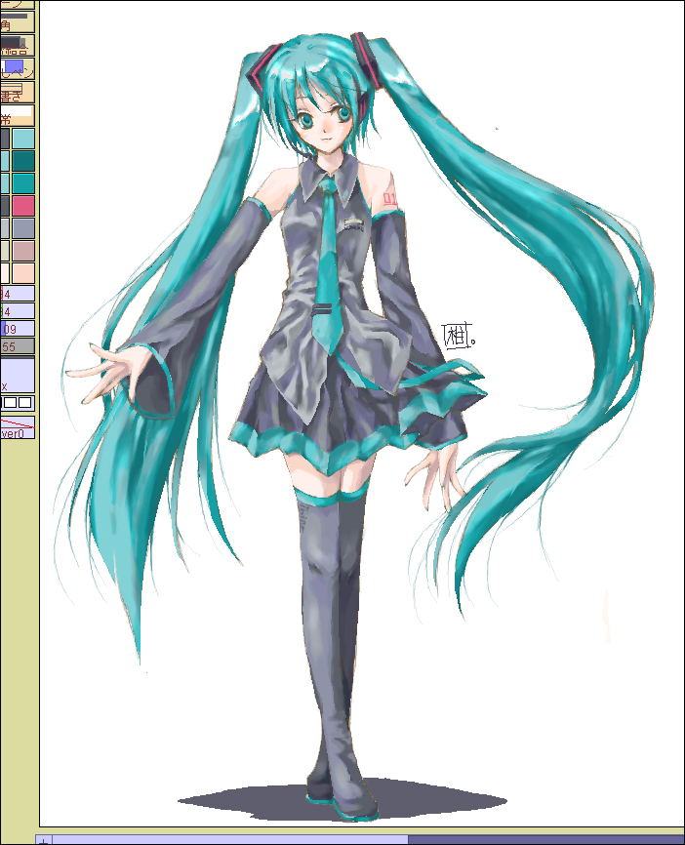Pick the gray-blue color swatch
This screenshot has width=685, height=845.
coord(23,228)
